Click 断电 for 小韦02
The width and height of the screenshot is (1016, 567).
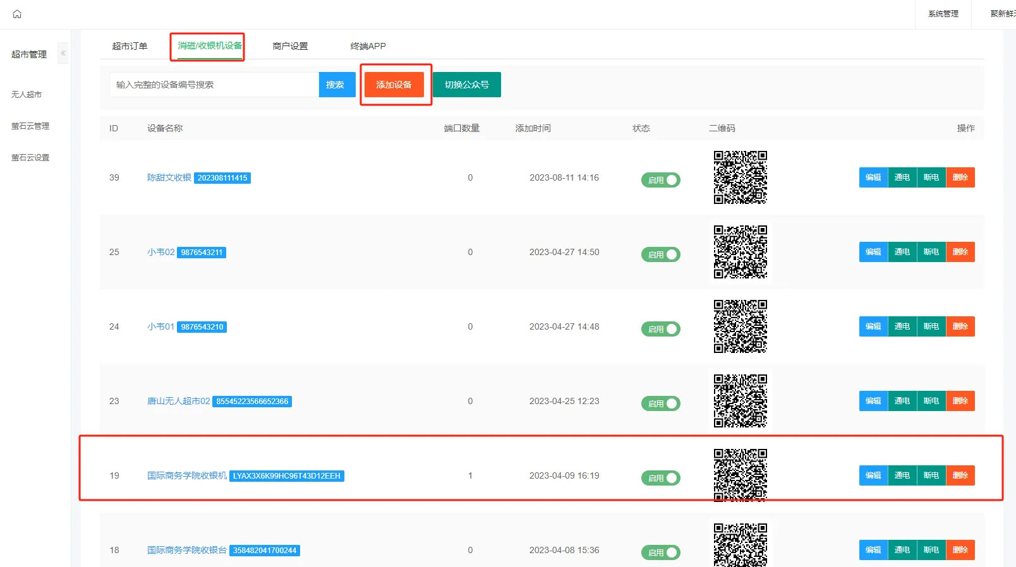click(x=931, y=252)
